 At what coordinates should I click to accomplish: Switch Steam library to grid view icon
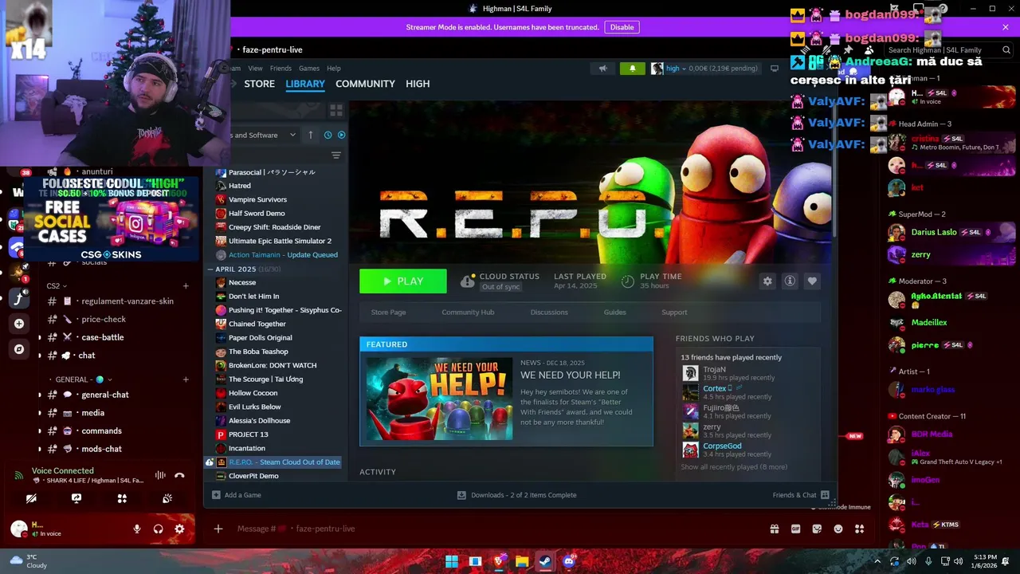coord(336,110)
